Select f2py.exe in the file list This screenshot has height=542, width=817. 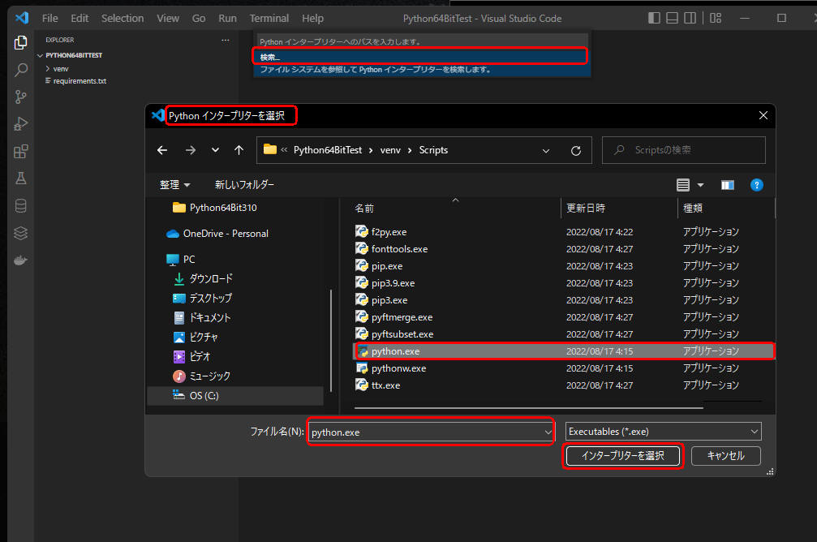click(565, 232)
